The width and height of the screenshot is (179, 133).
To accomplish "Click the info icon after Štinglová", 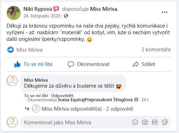I will pos(136,99).
